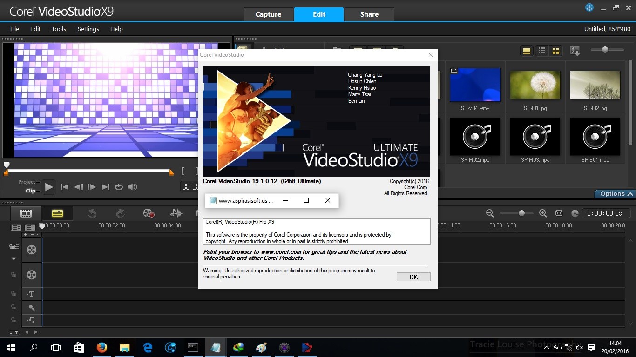Expand ripple editing options arrow
Screen dimensions: 636x357
pyautogui.click(x=14, y=258)
